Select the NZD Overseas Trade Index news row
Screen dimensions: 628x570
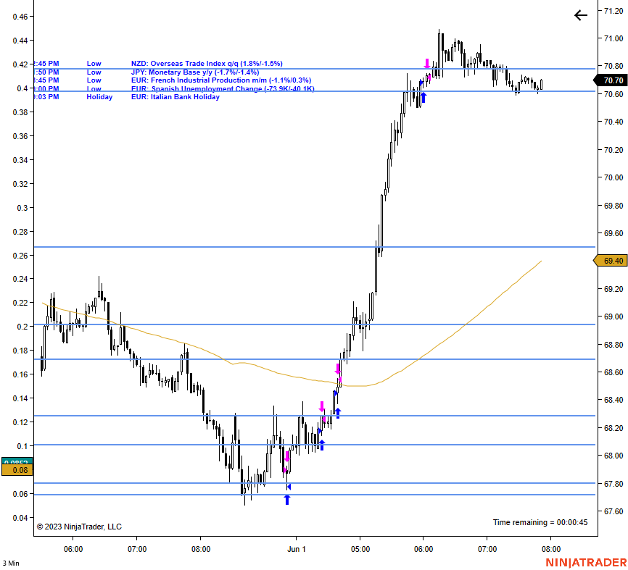[158, 64]
